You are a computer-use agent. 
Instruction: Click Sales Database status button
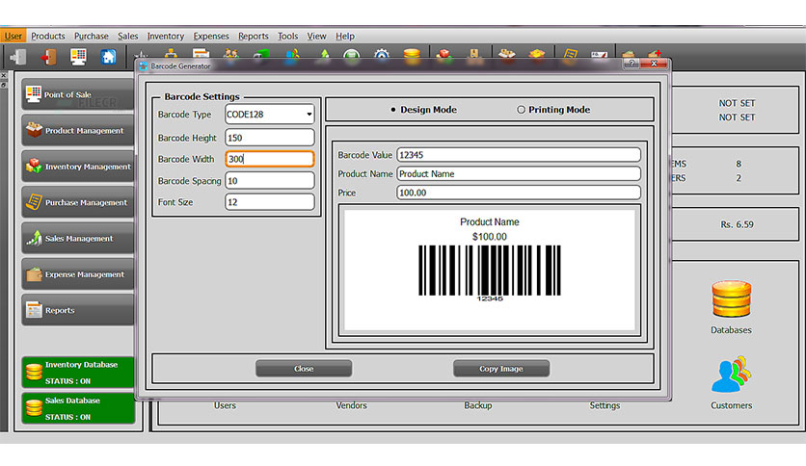click(x=78, y=408)
